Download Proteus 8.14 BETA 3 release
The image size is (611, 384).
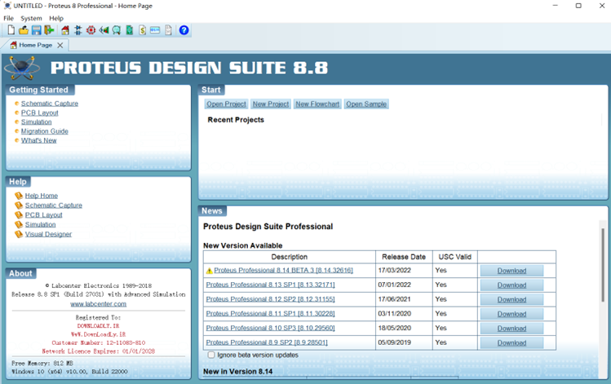[x=511, y=271]
